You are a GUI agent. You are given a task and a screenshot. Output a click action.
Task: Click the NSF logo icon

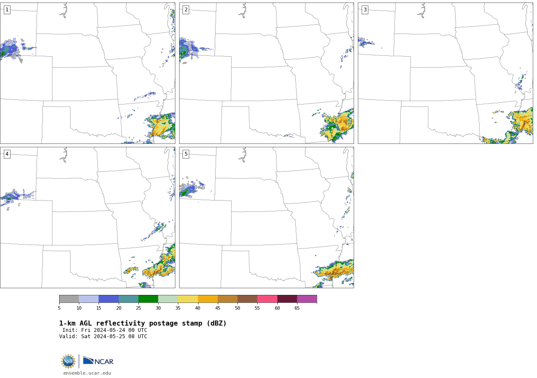68,361
